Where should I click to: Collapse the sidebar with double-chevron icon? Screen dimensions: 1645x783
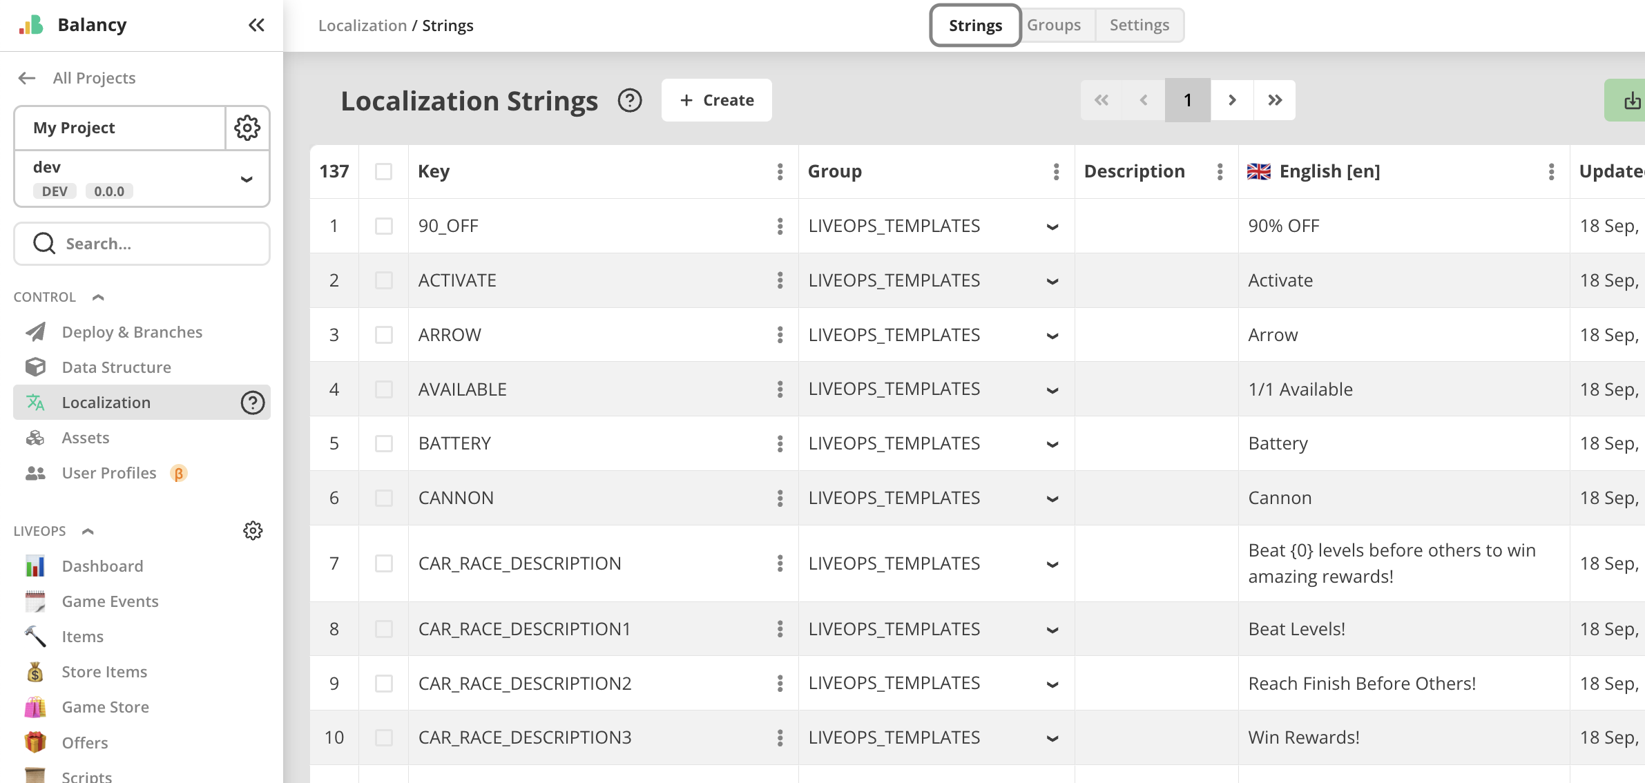pos(256,26)
